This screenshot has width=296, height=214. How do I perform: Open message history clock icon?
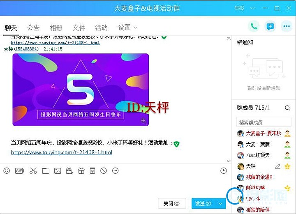(224, 170)
